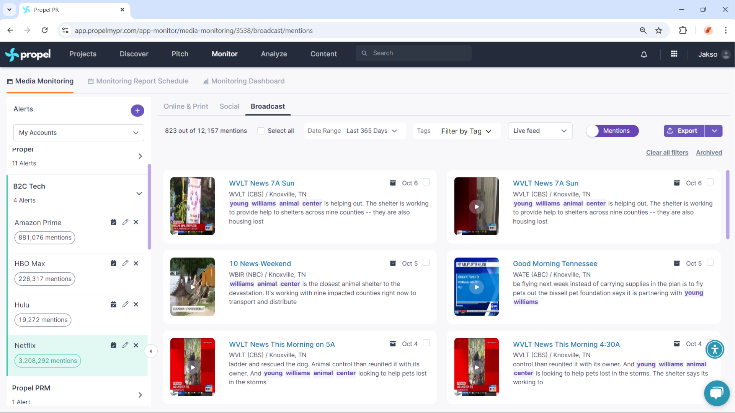Edit the HBO Max alert
This screenshot has height=413, width=735.
[x=125, y=263]
